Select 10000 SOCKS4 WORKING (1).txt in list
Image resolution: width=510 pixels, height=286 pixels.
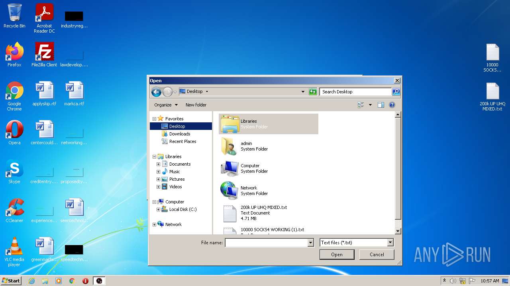coord(269,230)
